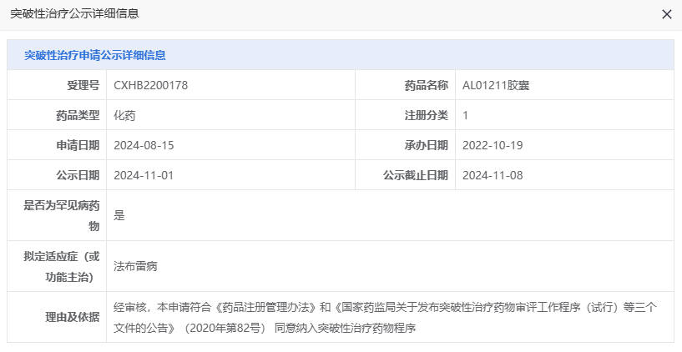
Task: Select the indication value 法布雷病
Action: (x=136, y=266)
